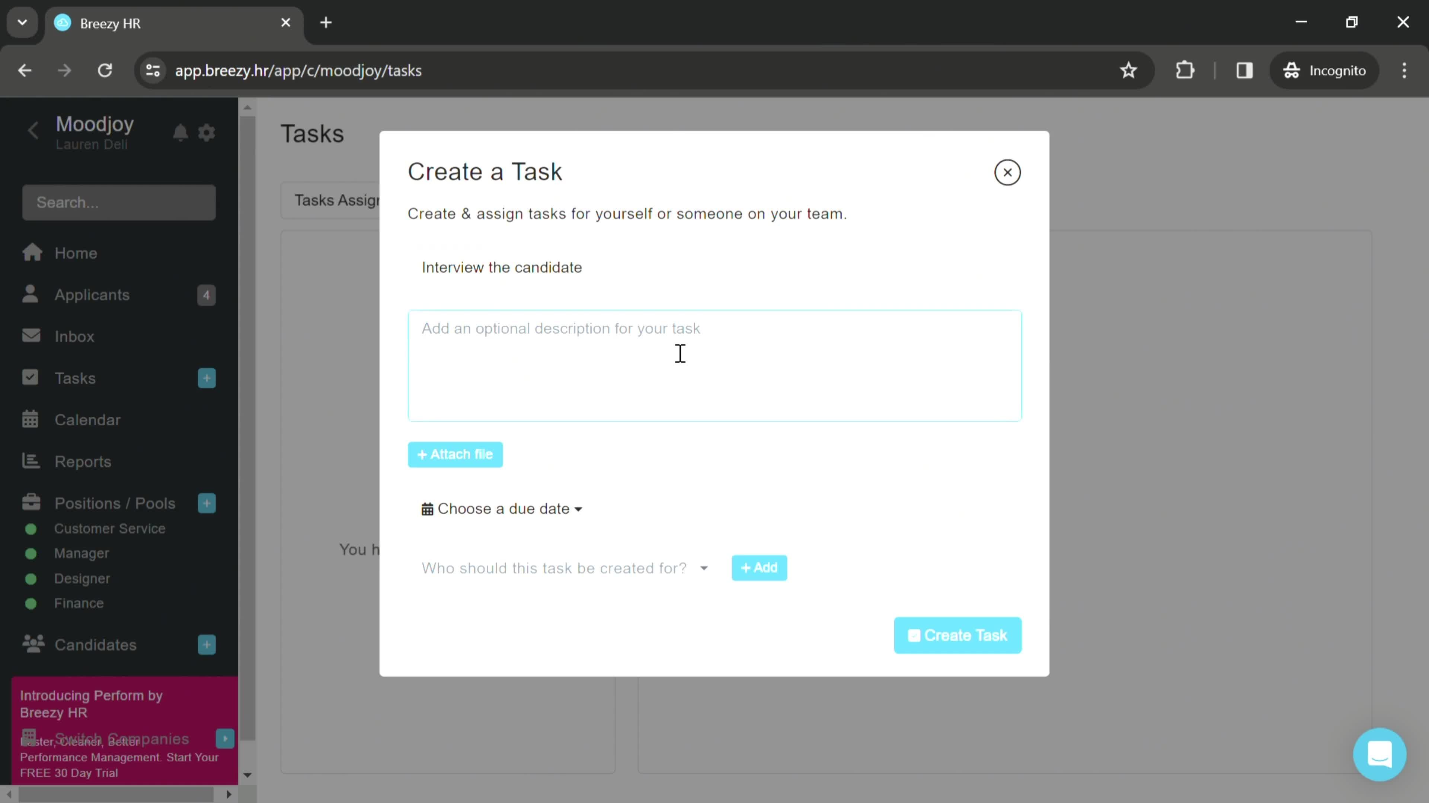Click the Tasks icon in sidebar

click(31, 377)
